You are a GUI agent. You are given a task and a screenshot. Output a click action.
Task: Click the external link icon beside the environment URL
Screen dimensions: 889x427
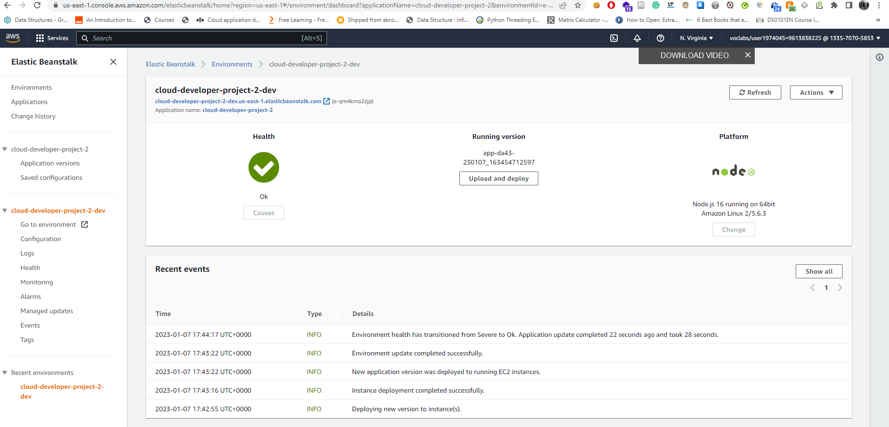(x=327, y=101)
